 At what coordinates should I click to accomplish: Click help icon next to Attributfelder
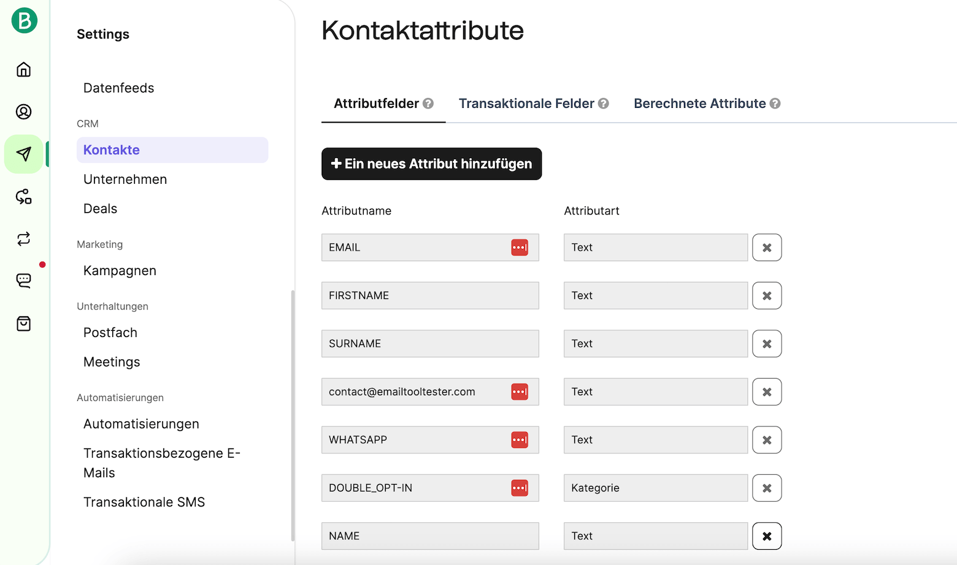[x=428, y=104]
